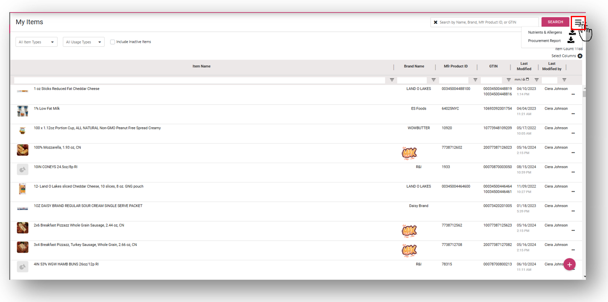Viewport: 608px width, 302px height.
Task: Open row options for Land O Lakes sliced Cheddar
Action: 573,192
